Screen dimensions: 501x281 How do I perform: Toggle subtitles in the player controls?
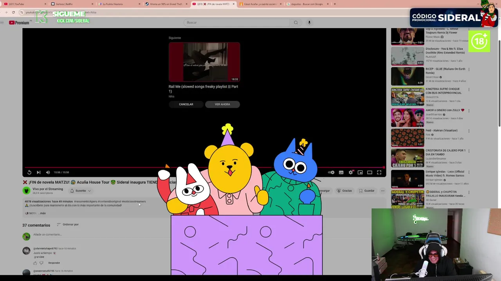pyautogui.click(x=341, y=172)
